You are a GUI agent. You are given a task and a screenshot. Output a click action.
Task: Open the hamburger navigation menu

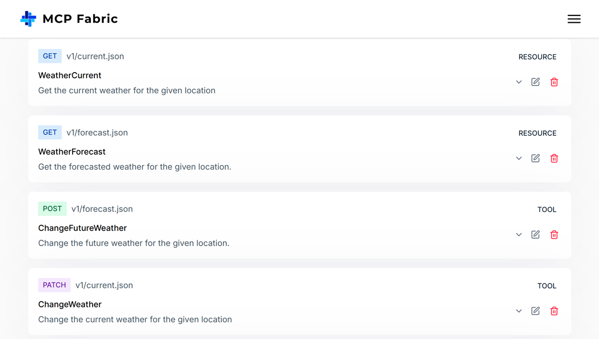(574, 18)
